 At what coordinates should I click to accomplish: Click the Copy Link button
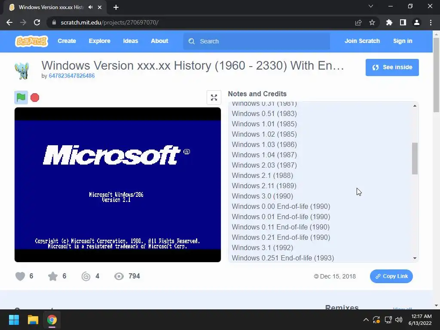tap(391, 276)
